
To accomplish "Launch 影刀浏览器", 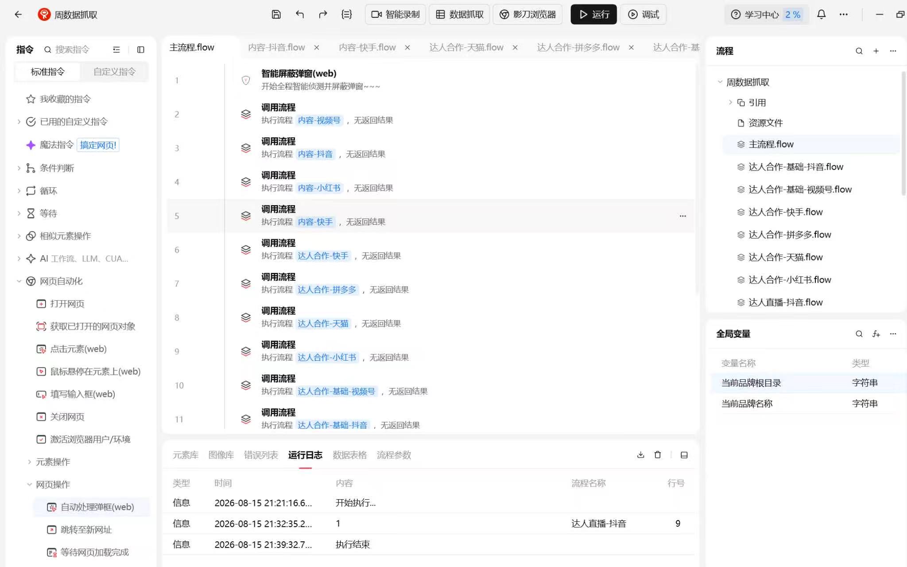I will (527, 15).
